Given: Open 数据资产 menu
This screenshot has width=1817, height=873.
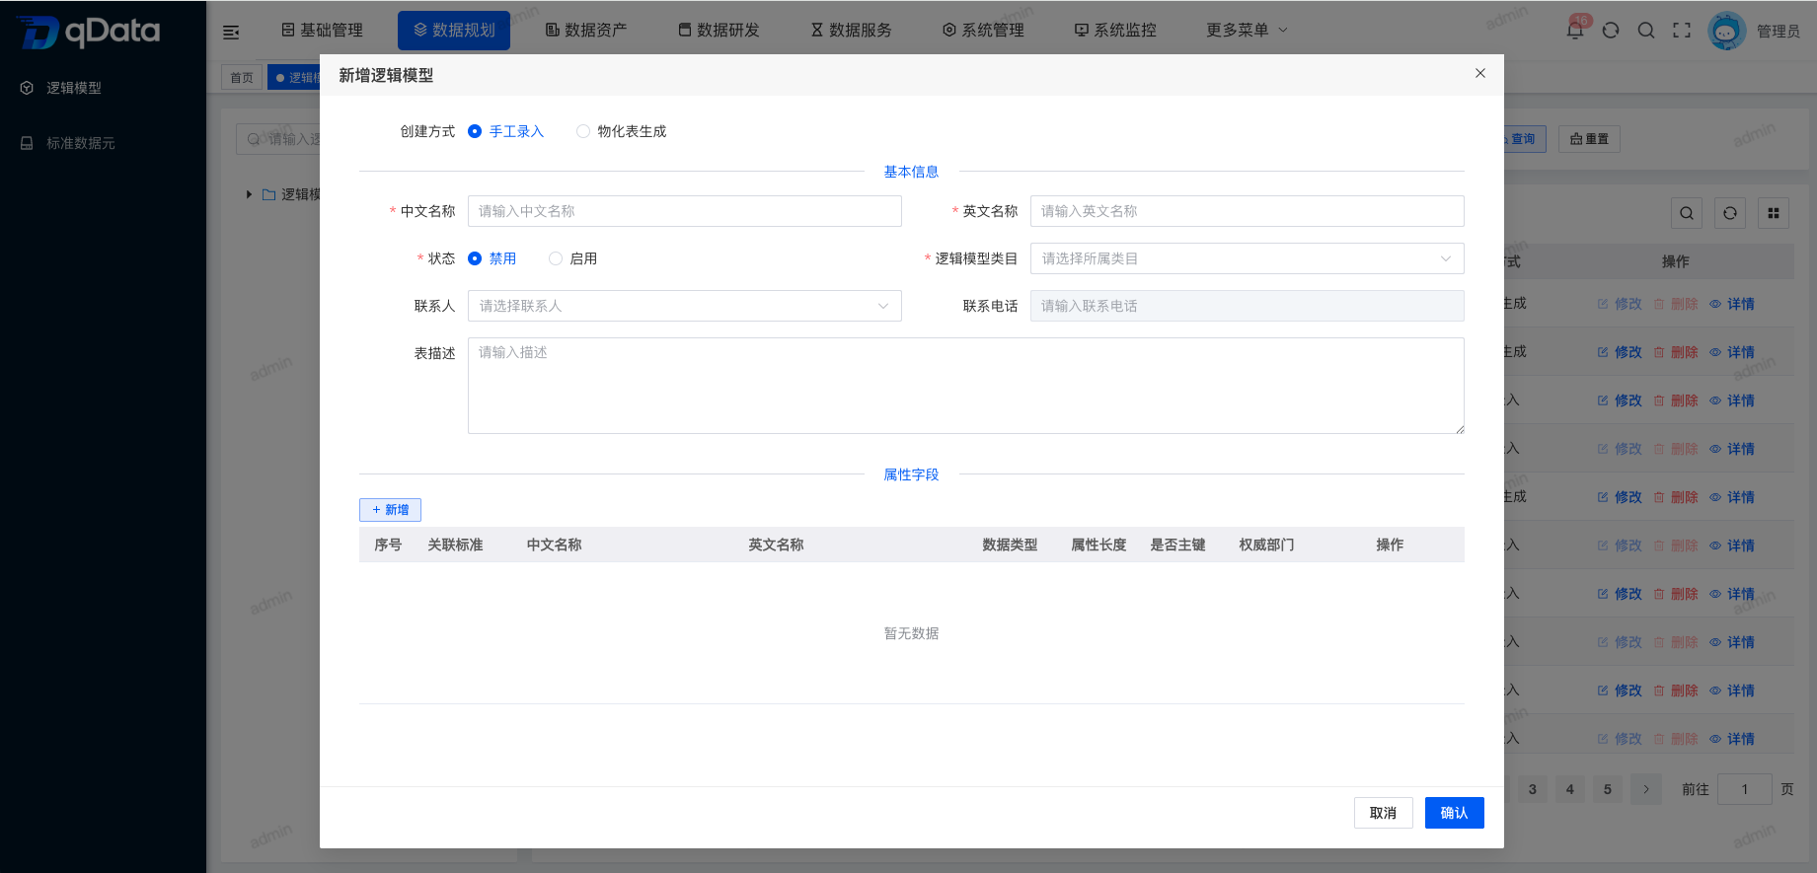Looking at the screenshot, I should point(586,30).
